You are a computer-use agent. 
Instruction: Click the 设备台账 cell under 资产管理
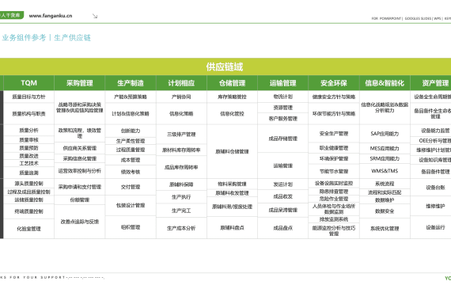[x=435, y=188]
